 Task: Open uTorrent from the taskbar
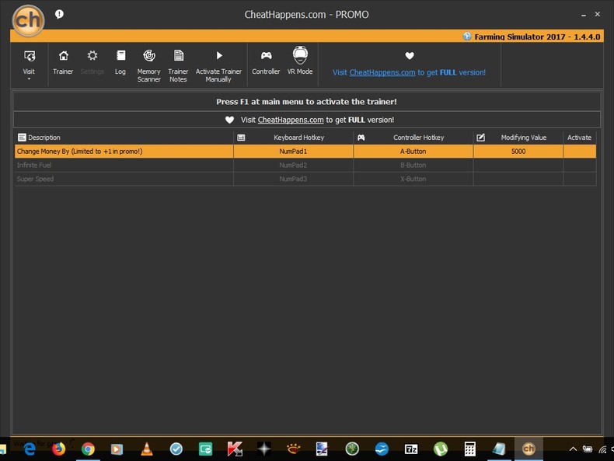click(441, 449)
